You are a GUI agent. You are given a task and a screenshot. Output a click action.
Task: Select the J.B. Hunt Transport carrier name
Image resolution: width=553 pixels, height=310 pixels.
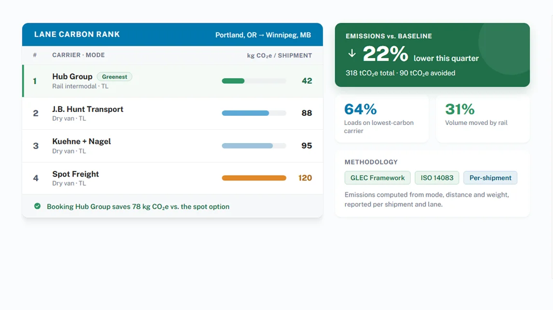pos(88,109)
